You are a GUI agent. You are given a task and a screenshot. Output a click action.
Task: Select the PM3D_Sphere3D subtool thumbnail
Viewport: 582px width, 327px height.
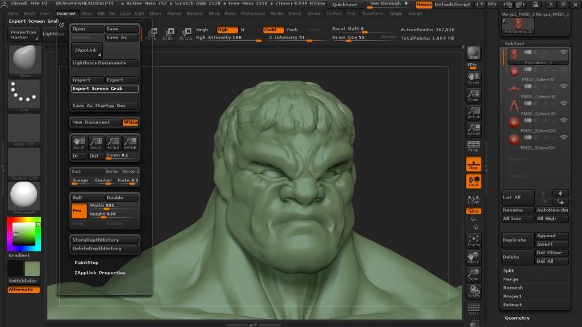click(514, 71)
